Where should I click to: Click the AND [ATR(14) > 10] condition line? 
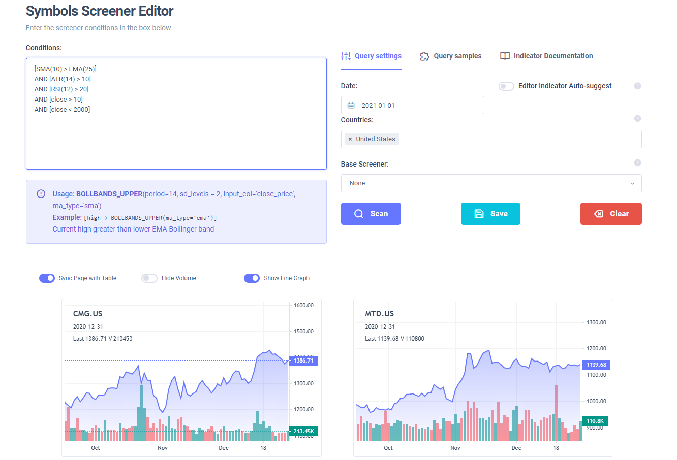click(x=63, y=79)
